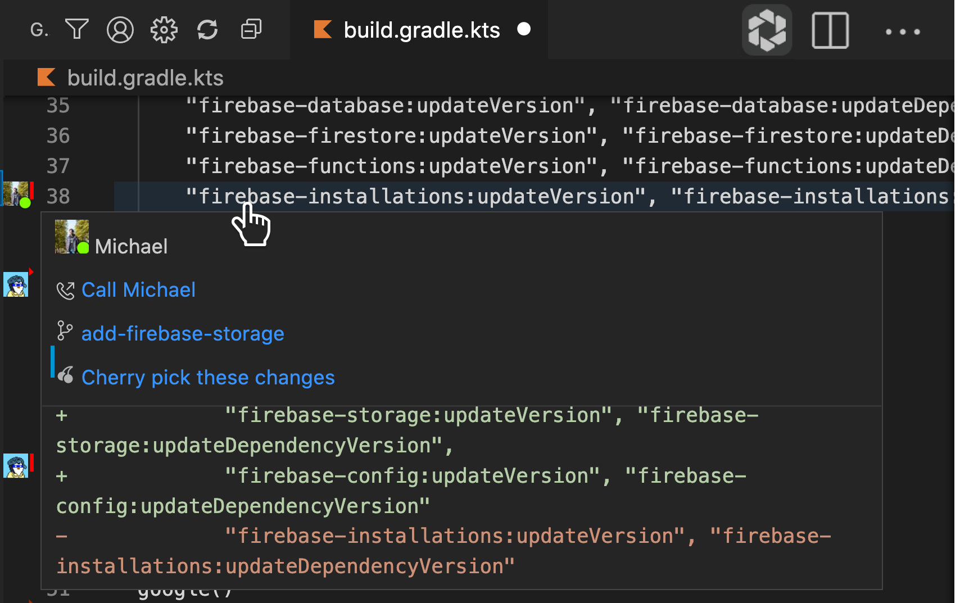Click the refresh sync icon

coord(207,29)
